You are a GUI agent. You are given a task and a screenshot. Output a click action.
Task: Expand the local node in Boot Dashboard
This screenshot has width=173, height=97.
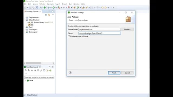(x=26, y=81)
